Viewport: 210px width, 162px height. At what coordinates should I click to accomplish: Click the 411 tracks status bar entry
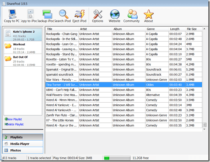(x=9, y=158)
